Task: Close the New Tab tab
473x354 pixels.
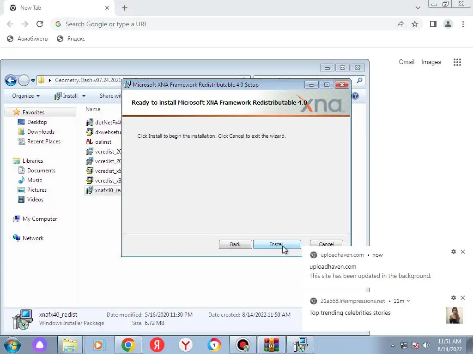Action: (107, 8)
